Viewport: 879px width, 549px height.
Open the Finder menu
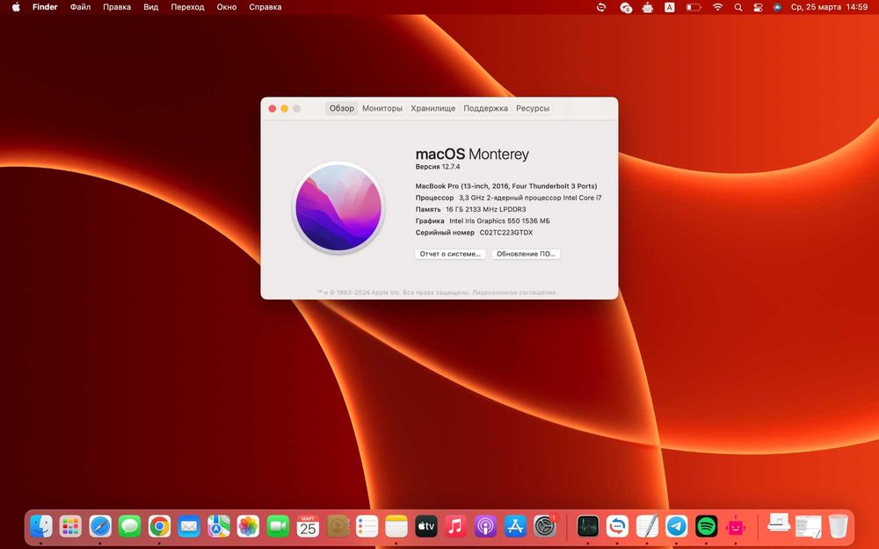tap(45, 7)
